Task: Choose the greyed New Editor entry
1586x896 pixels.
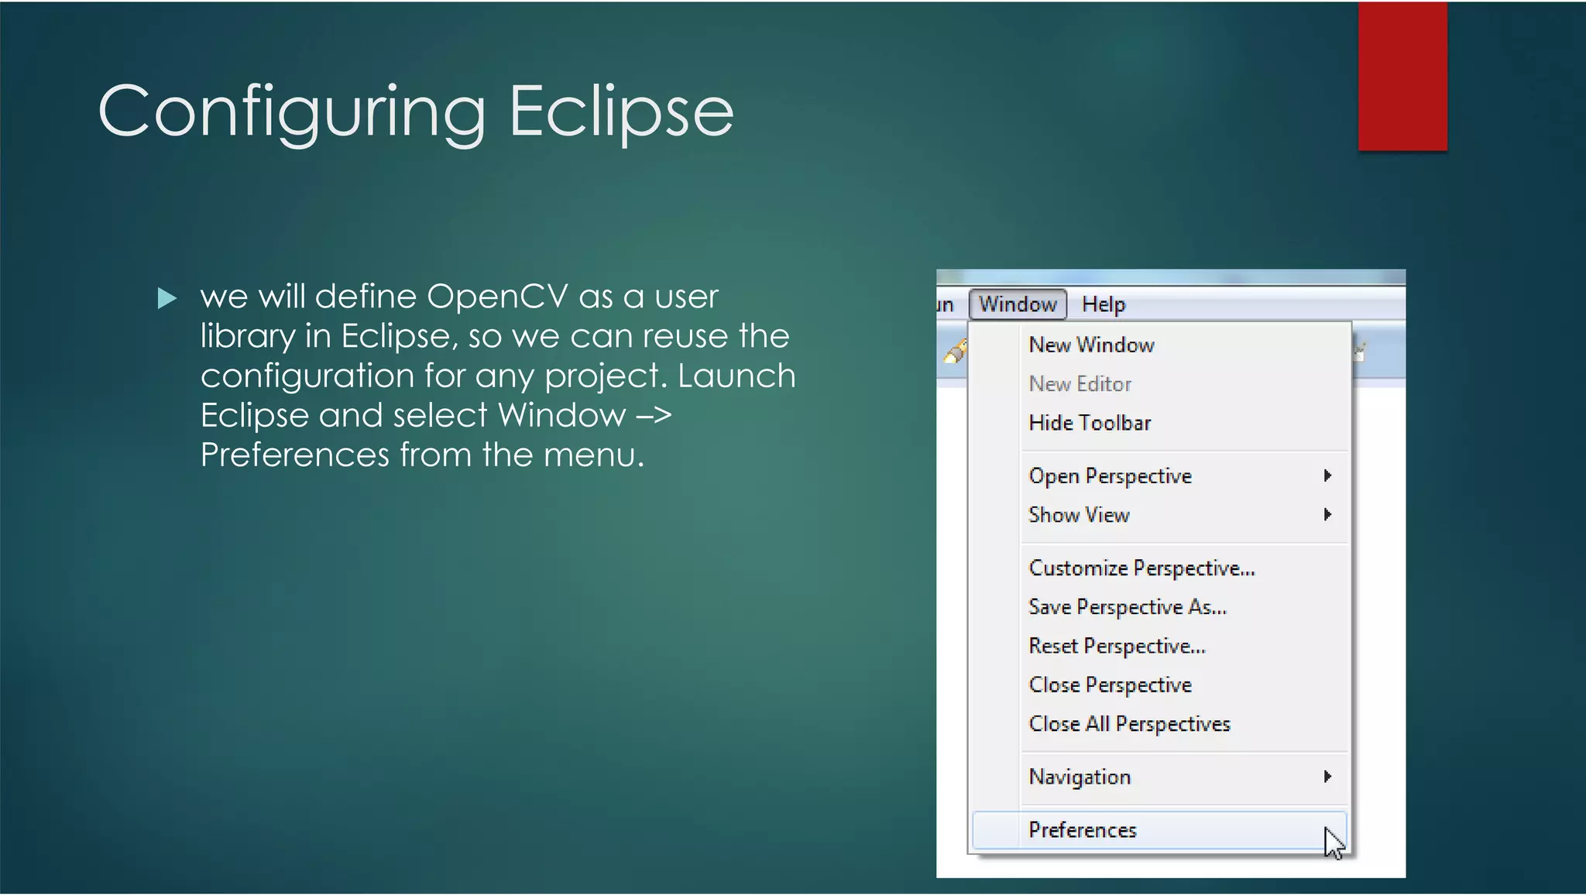Action: (1080, 384)
